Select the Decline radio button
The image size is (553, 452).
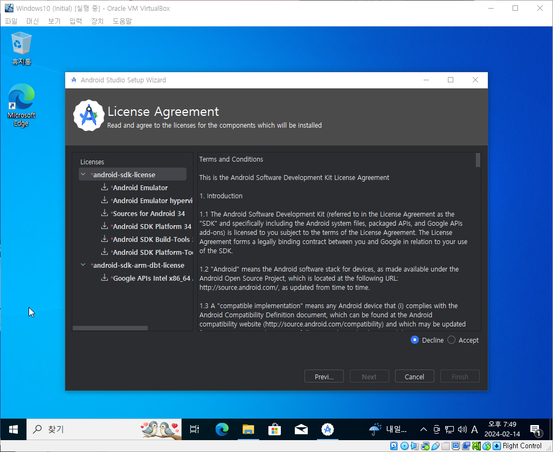415,340
